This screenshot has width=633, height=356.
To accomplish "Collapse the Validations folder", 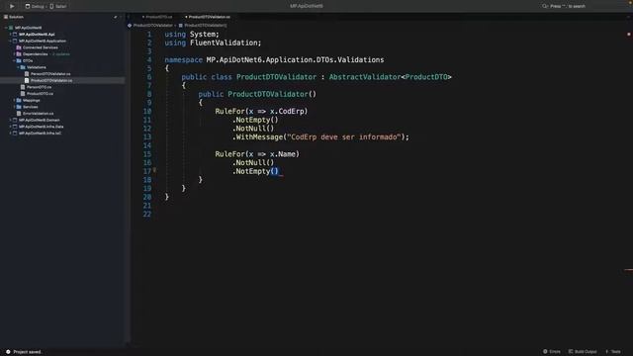I will 18,67.
